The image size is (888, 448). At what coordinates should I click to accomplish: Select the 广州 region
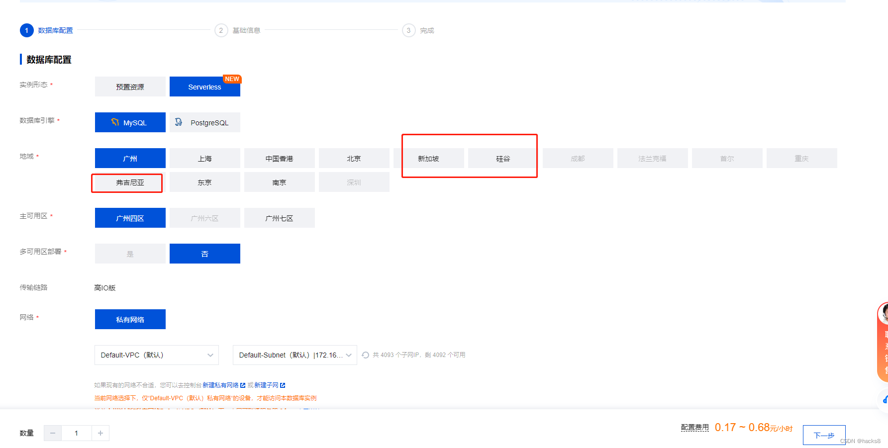[x=130, y=158]
